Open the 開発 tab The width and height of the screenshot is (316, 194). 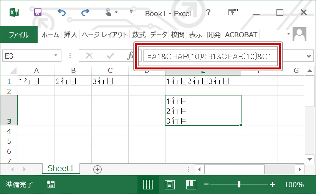coord(213,35)
